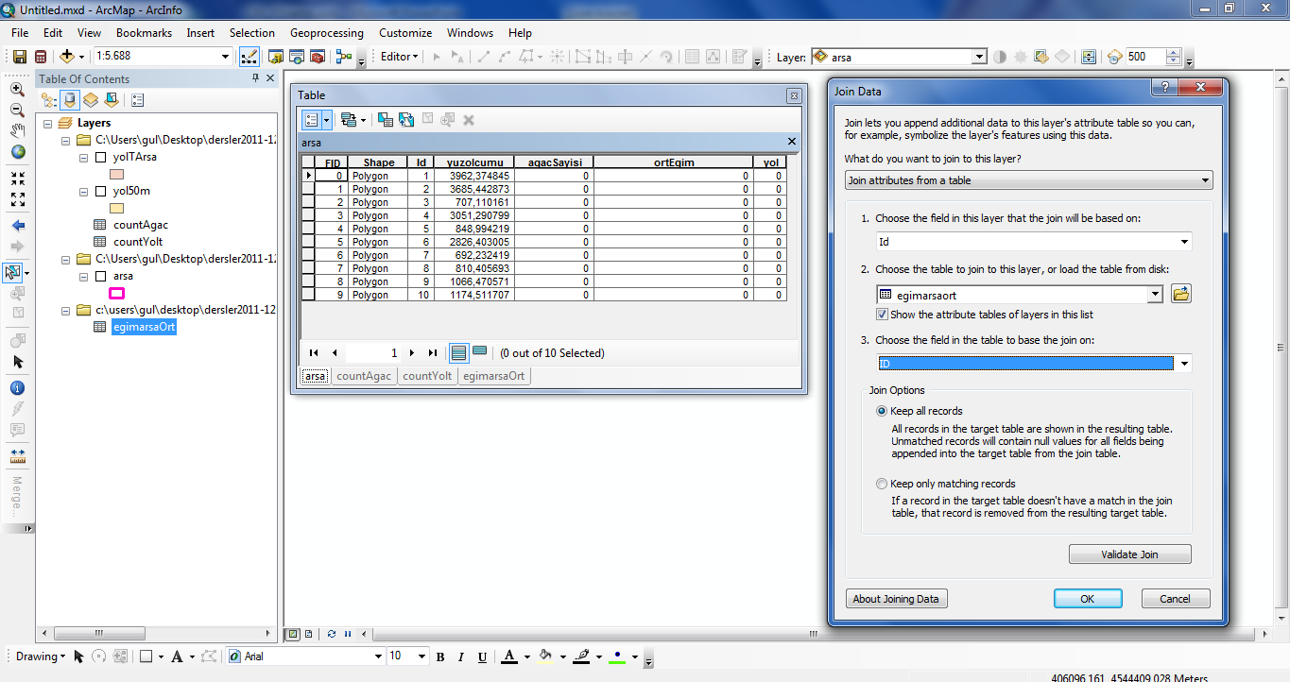
Task: Open the Geoprocessing menu
Action: 327,33
